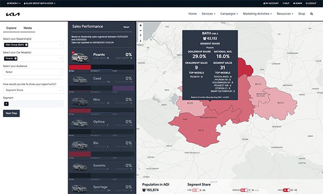Viewport: 323px width, 194px height.
Task: Expand the Segment Share opportunity dropdown
Action: point(33,90)
